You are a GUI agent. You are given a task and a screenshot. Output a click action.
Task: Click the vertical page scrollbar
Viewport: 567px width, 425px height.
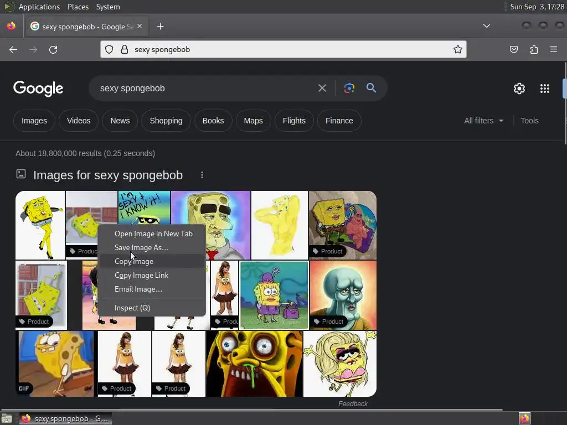click(565, 103)
